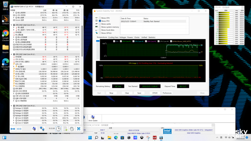
Task: Open the Powers tab
Action: pos(130,37)
